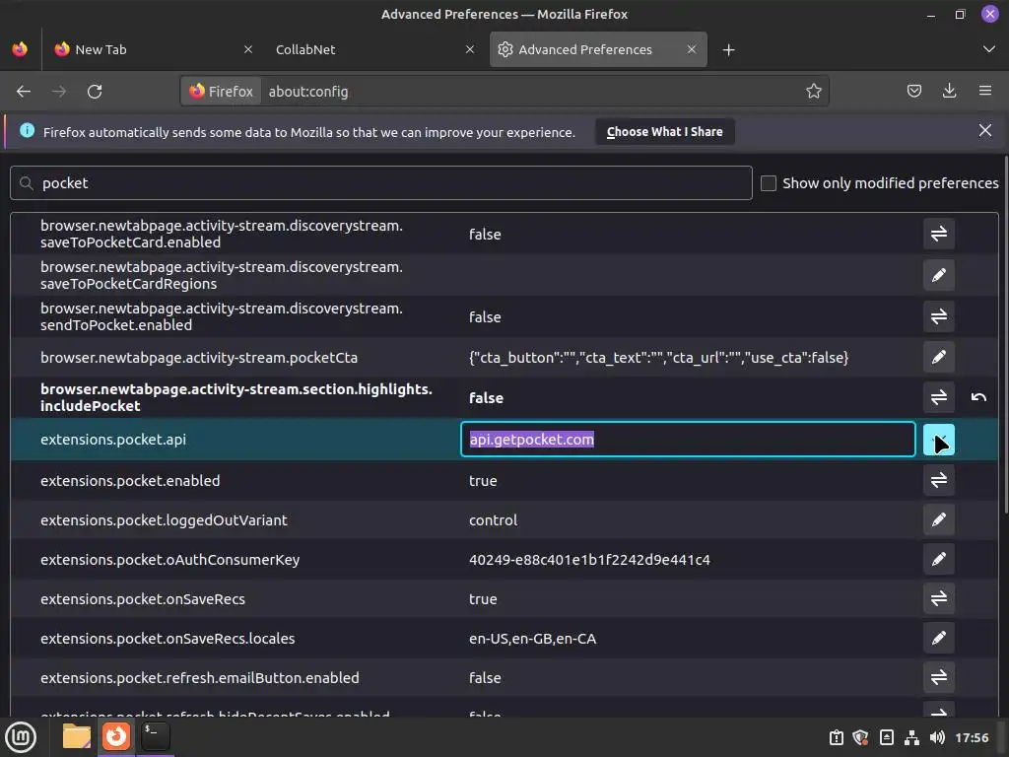The width and height of the screenshot is (1009, 757).
Task: Toggle extensions.pocket.enabled preference
Action: coord(938,480)
